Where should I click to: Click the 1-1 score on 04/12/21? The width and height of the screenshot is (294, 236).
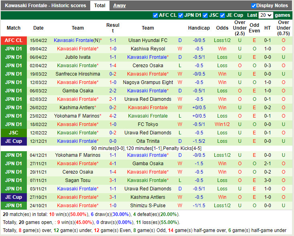click(113, 155)
